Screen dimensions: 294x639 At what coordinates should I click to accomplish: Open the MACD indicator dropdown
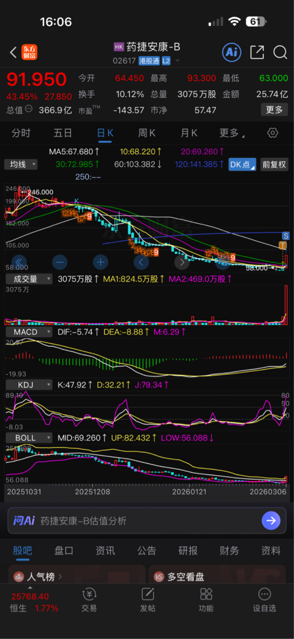pos(29,332)
